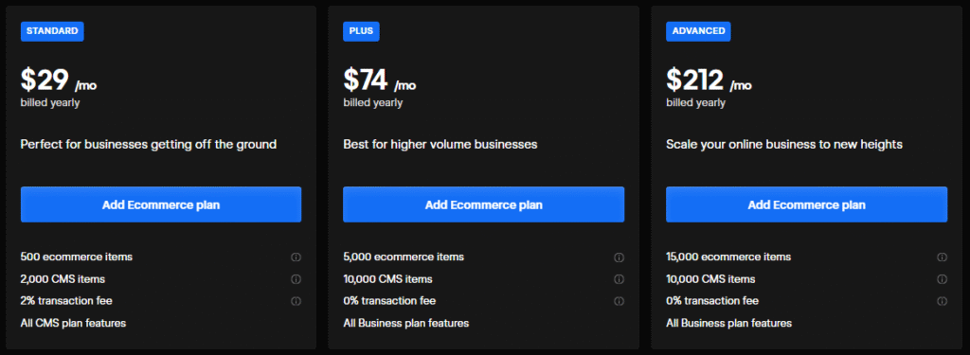The image size is (970, 355).
Task: Add Ecommerce plan for Plus tier
Action: 484,204
